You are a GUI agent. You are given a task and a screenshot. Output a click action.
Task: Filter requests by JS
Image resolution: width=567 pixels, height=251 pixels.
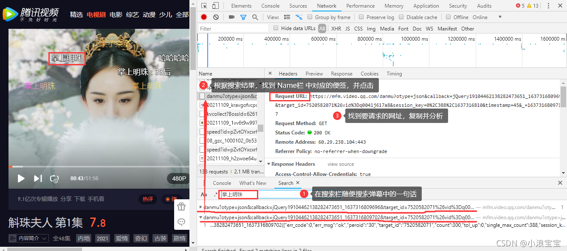[x=347, y=28]
